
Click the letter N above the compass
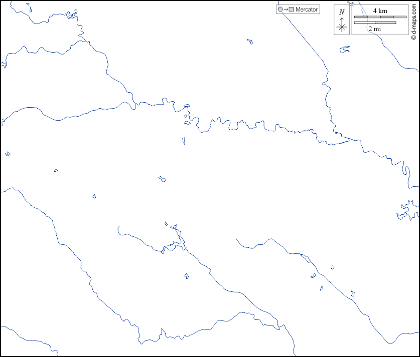coord(342,12)
